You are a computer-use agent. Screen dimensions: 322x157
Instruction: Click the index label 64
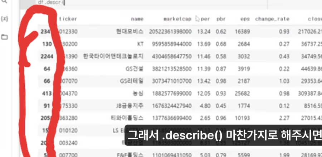(47, 69)
